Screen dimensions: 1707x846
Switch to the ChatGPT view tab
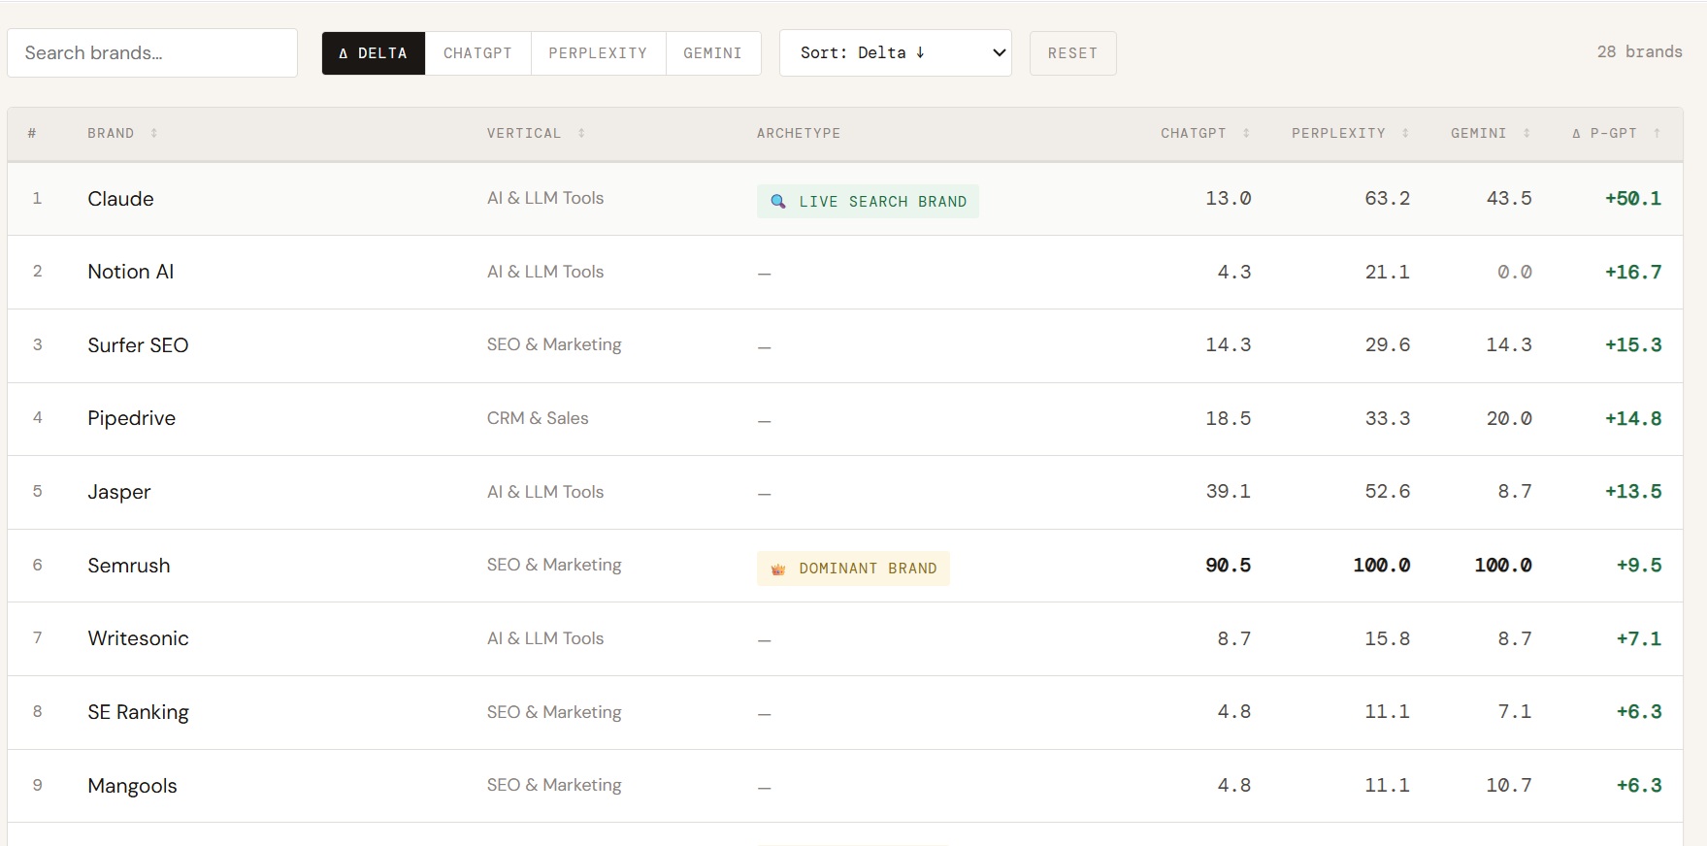coord(477,53)
